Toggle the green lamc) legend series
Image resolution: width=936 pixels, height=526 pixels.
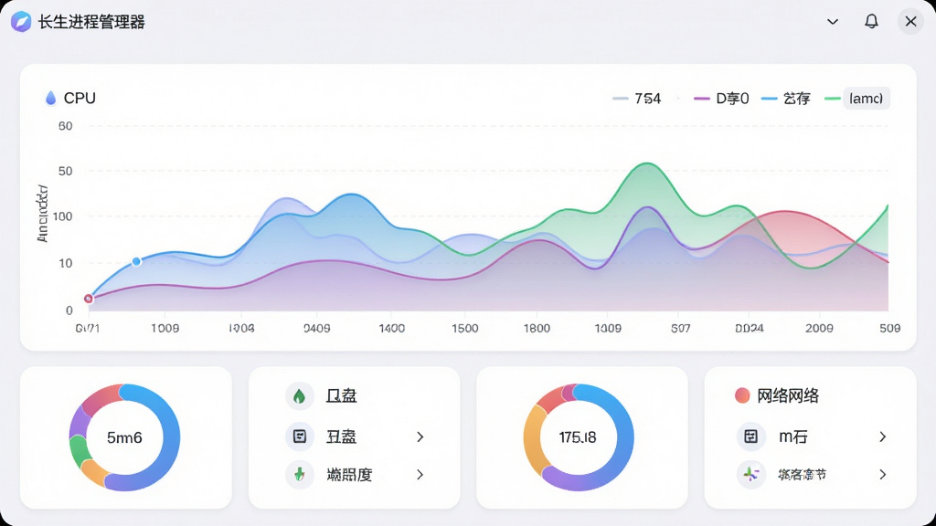tap(857, 99)
